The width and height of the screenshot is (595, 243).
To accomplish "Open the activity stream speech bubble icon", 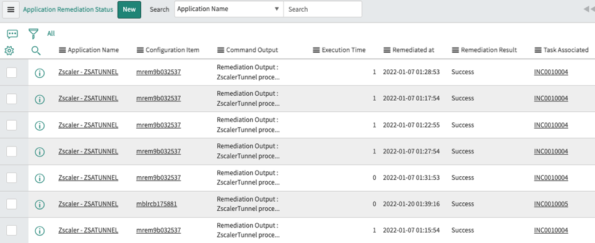I will [x=12, y=34].
